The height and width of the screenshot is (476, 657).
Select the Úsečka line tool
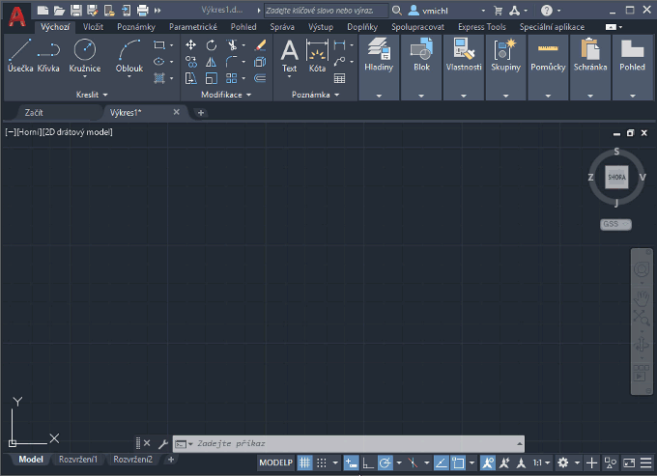click(x=19, y=55)
